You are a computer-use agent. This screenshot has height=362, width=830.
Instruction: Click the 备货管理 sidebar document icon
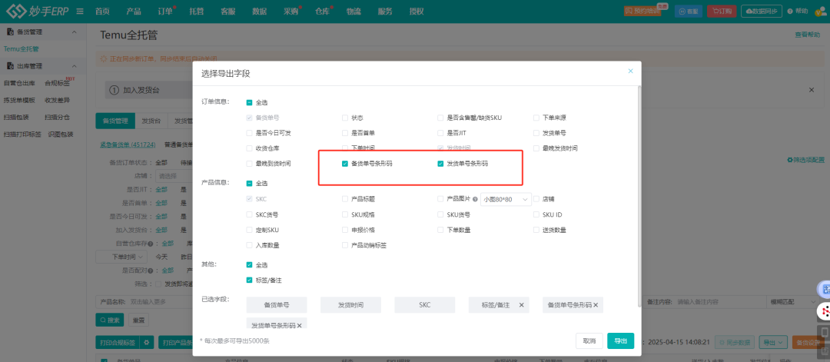pos(10,32)
